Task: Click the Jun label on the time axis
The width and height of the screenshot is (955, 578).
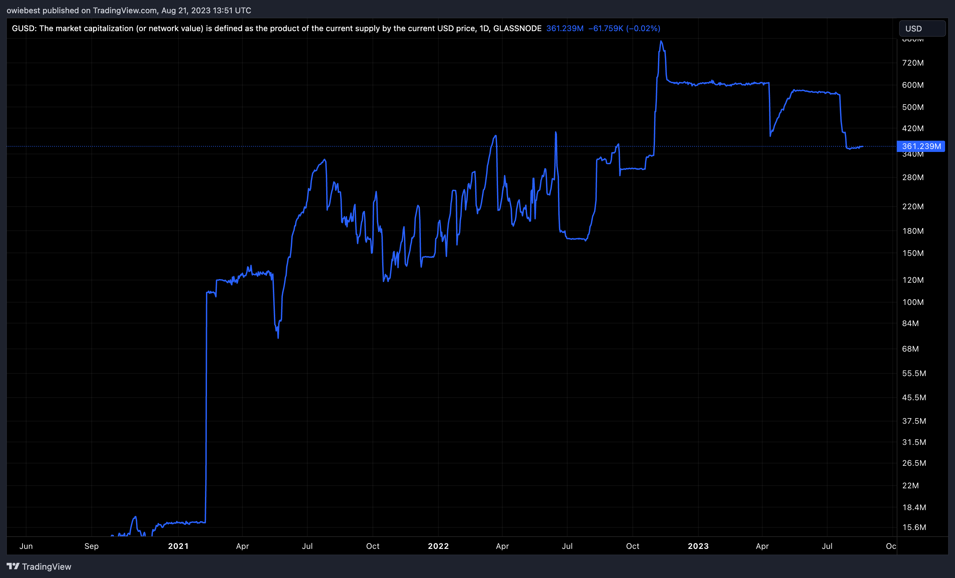Action: point(26,546)
